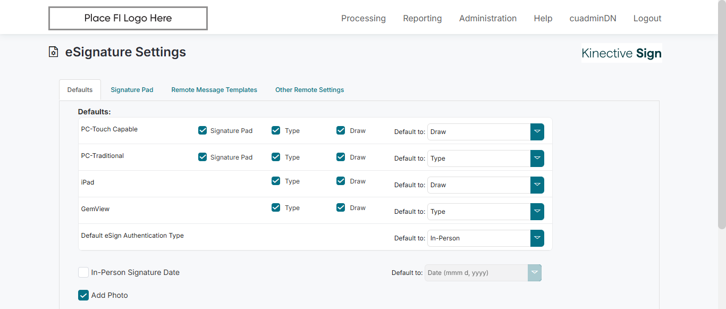
Task: Switch to the Signature Pad tab
Action: [x=132, y=90]
